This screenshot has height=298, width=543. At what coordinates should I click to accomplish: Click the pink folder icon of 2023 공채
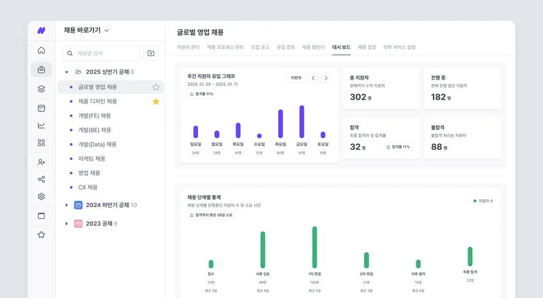point(78,223)
